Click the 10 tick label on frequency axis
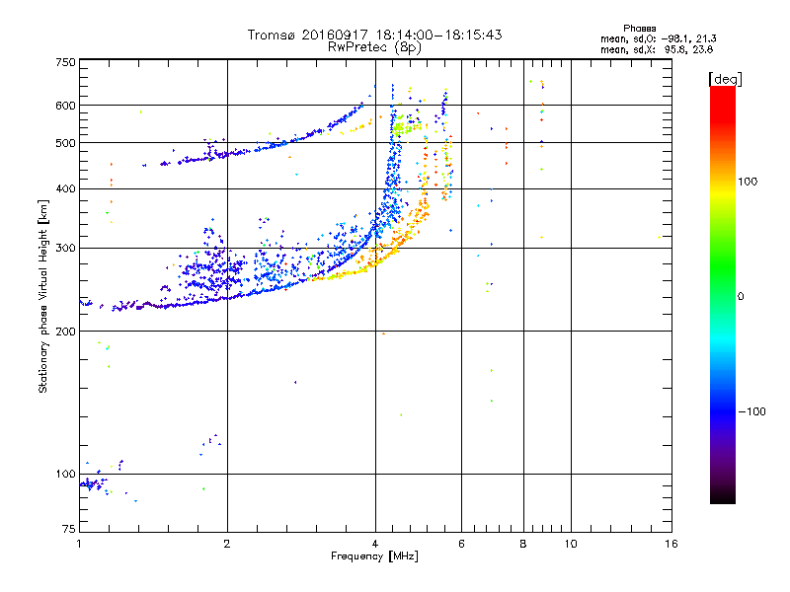 (x=571, y=544)
